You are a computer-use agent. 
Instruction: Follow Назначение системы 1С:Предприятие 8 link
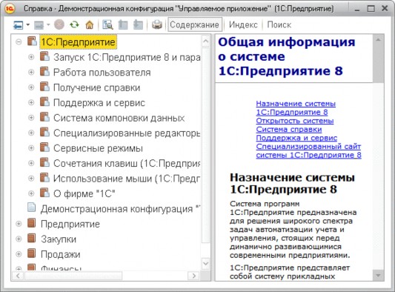296,107
